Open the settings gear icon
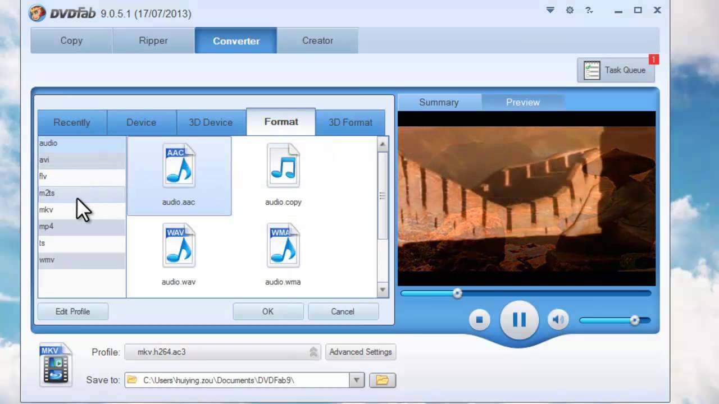 [570, 10]
